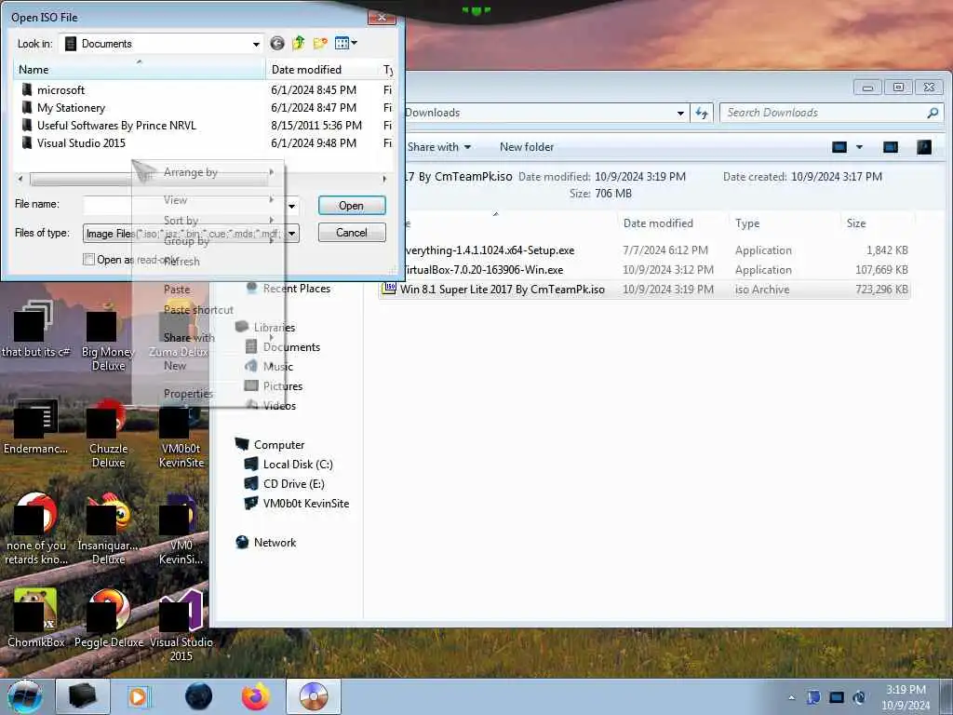Toggle the preview pane icon in Explorer
Viewport: 953px width, 715px height.
click(x=891, y=147)
